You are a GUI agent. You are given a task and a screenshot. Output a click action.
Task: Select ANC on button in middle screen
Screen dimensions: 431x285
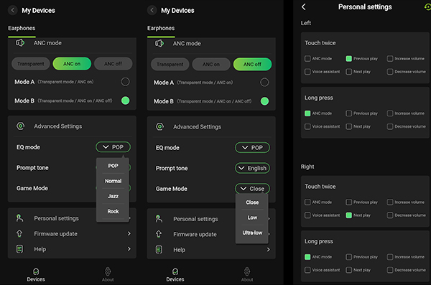(211, 65)
